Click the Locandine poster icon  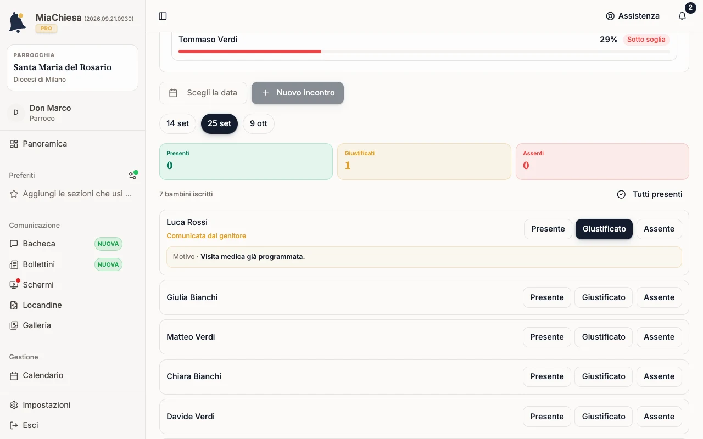14,305
